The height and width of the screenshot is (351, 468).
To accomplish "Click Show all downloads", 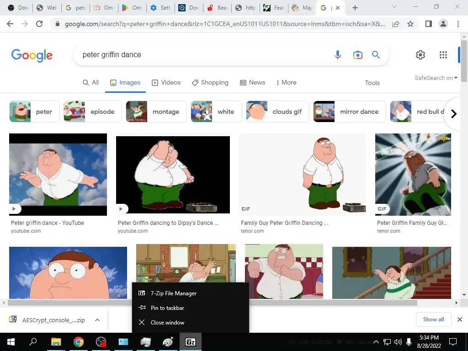I will click(x=433, y=319).
